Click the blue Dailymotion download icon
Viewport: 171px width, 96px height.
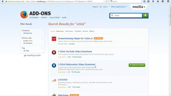click(54, 65)
